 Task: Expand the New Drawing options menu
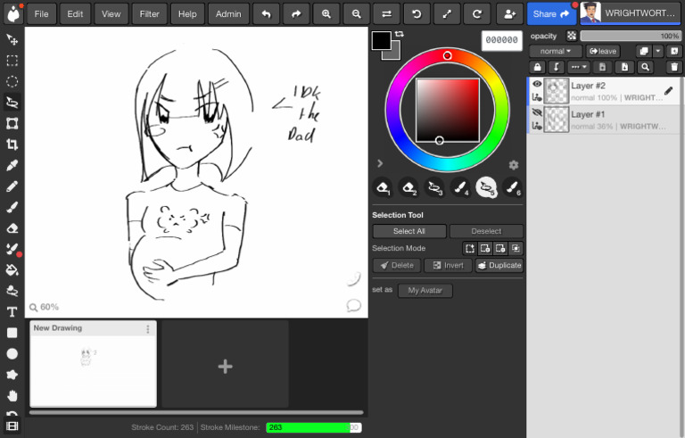tap(148, 329)
